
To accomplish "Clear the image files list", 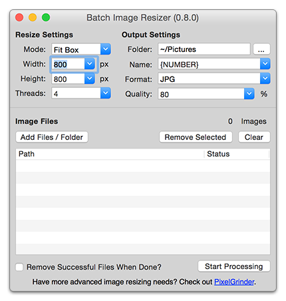I will (254, 137).
